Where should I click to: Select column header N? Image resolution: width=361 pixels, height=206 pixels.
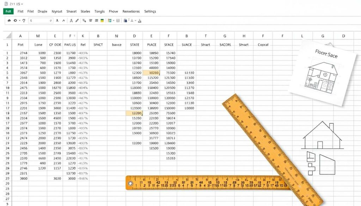tap(116, 36)
